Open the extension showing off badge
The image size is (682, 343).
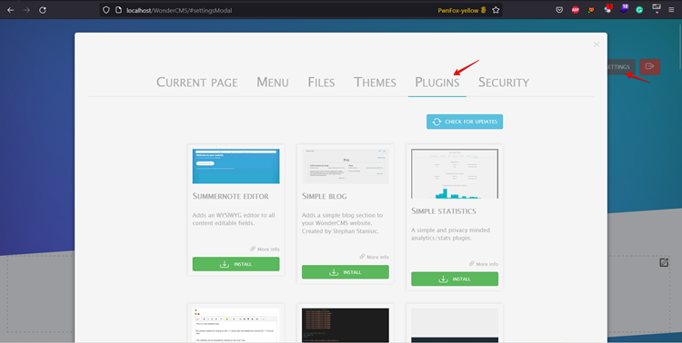(x=656, y=8)
